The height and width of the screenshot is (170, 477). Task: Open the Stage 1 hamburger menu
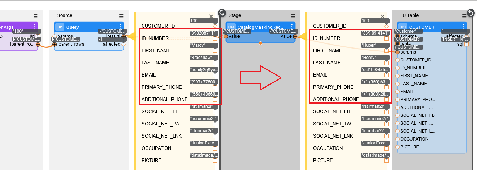(293, 16)
